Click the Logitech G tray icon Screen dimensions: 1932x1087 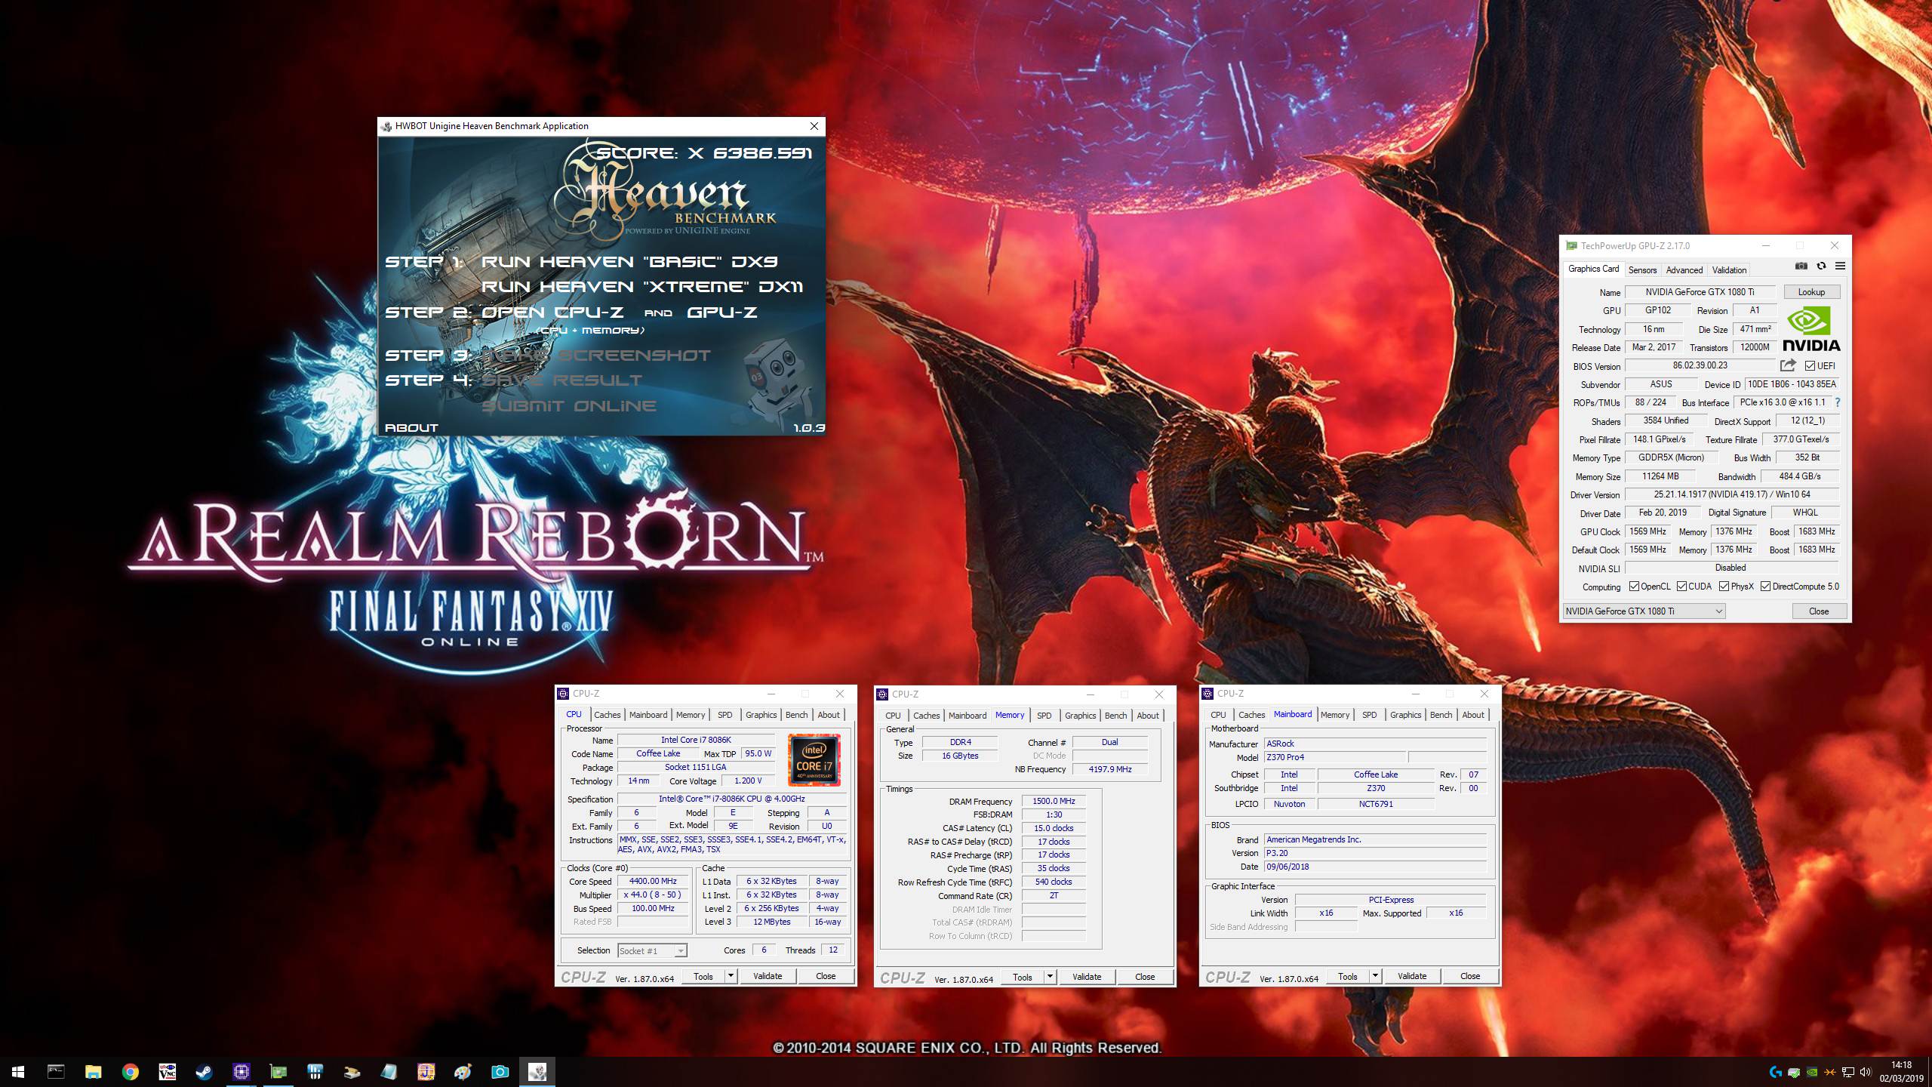(x=1775, y=1072)
